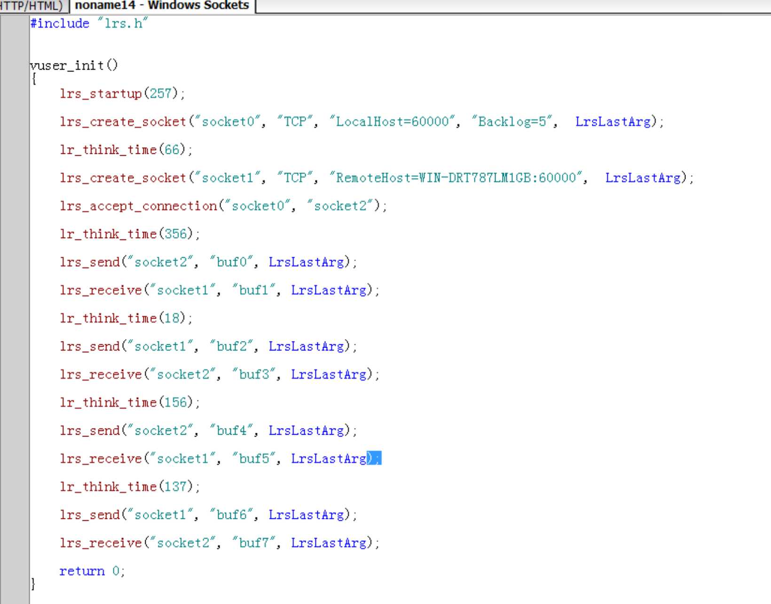Click the lrs_create_socket line for "socket0"
The width and height of the screenshot is (771, 604).
[362, 121]
